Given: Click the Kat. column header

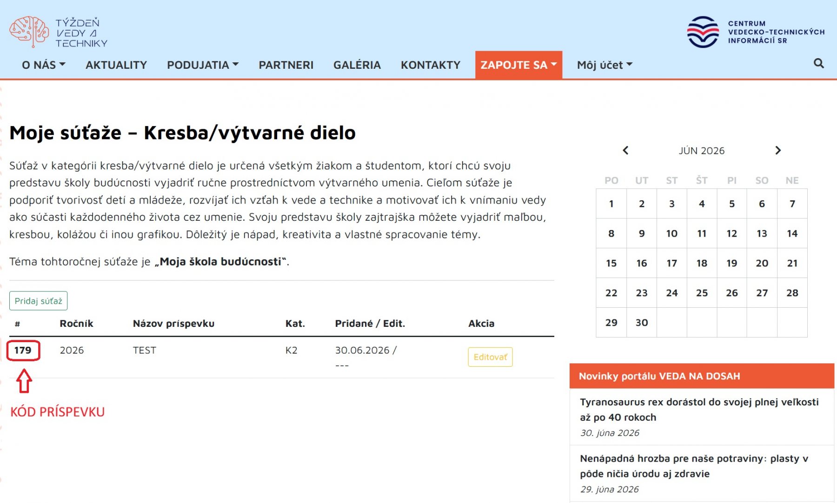Looking at the screenshot, I should pyautogui.click(x=295, y=324).
